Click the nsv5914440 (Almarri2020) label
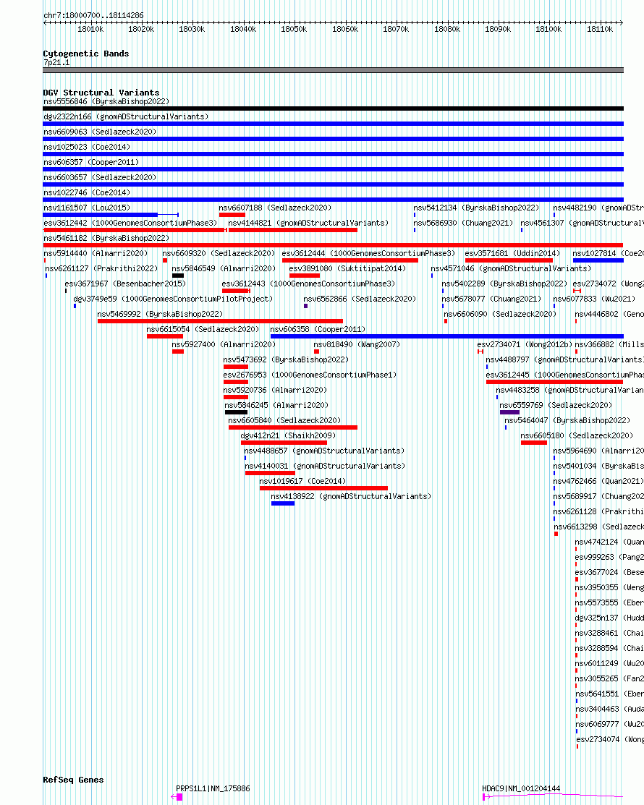The height and width of the screenshot is (805, 644). (96, 254)
